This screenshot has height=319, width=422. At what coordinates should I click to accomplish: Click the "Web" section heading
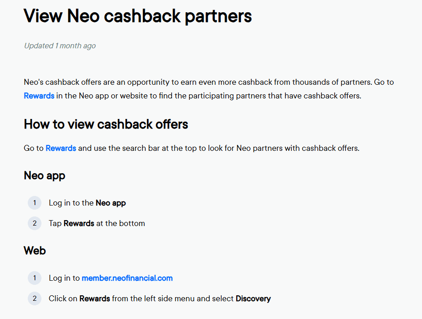(35, 251)
